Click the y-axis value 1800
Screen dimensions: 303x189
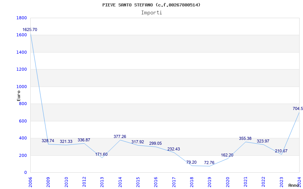tap(22, 18)
